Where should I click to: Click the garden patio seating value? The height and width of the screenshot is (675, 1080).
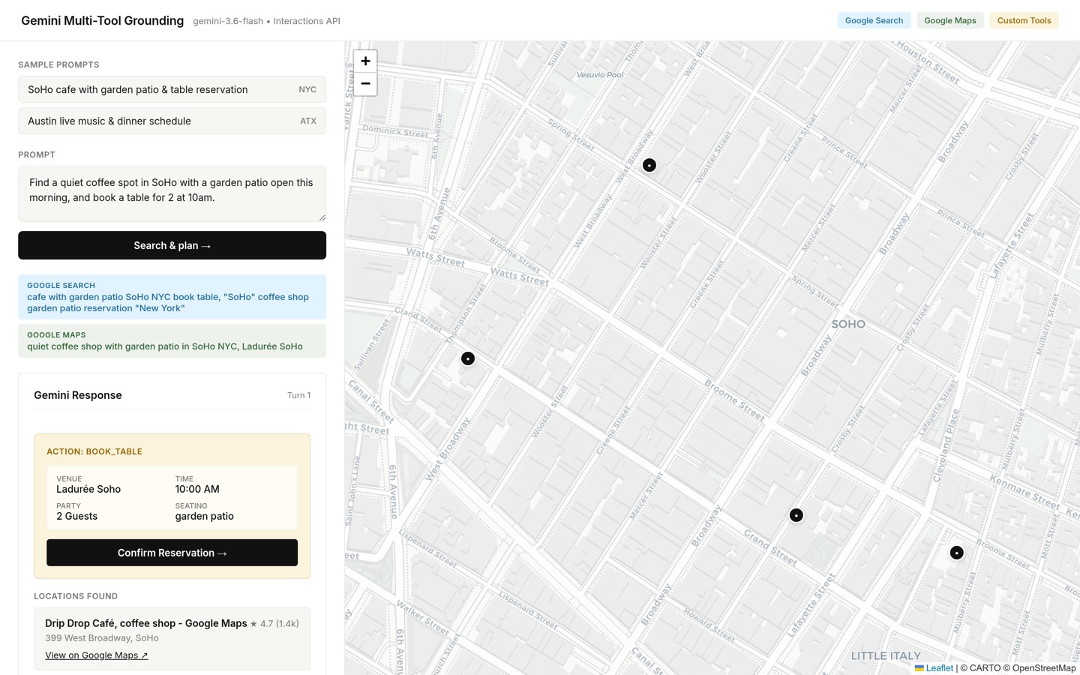coord(204,516)
